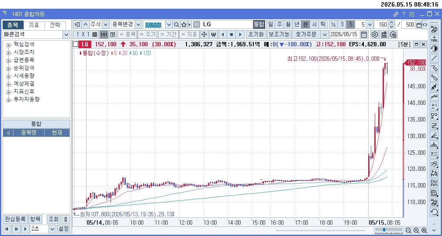Expand the 급변종목 tree node
Image resolution: width=442 pixels, height=236 pixels.
[x=8, y=61]
